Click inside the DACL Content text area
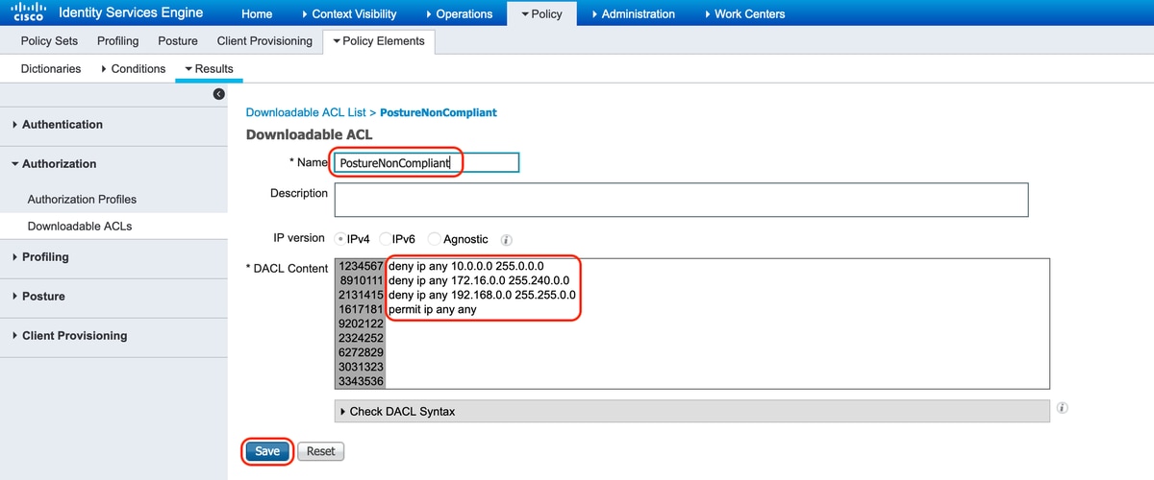This screenshot has width=1154, height=480. (x=691, y=323)
